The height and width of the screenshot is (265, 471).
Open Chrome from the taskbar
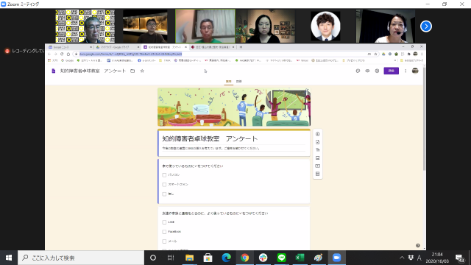pos(244,258)
